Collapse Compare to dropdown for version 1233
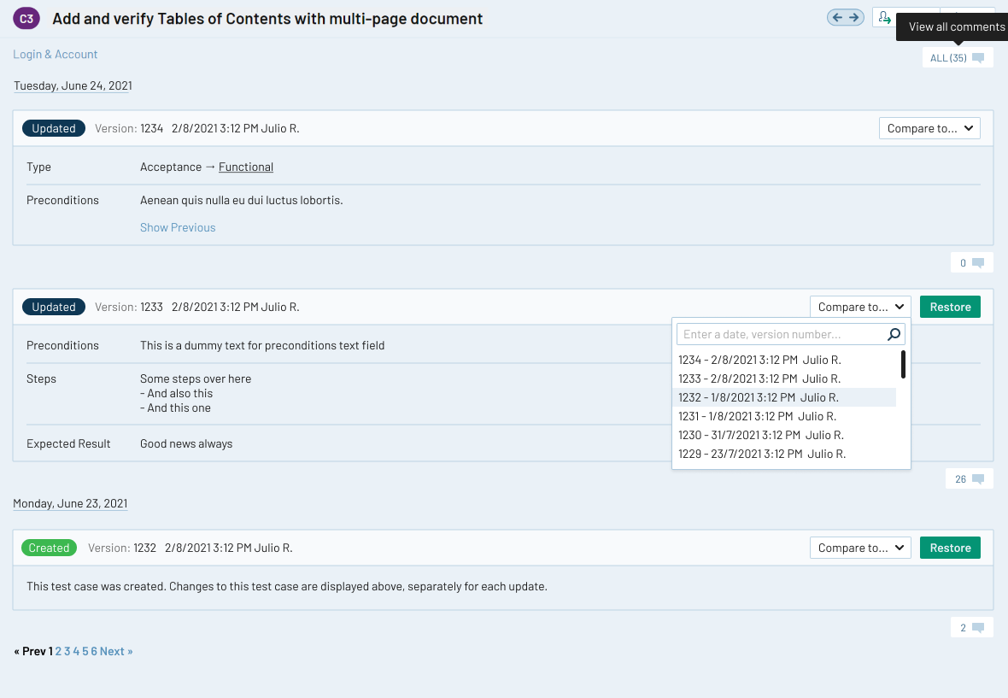Image resolution: width=1008 pixels, height=698 pixels. (x=860, y=307)
